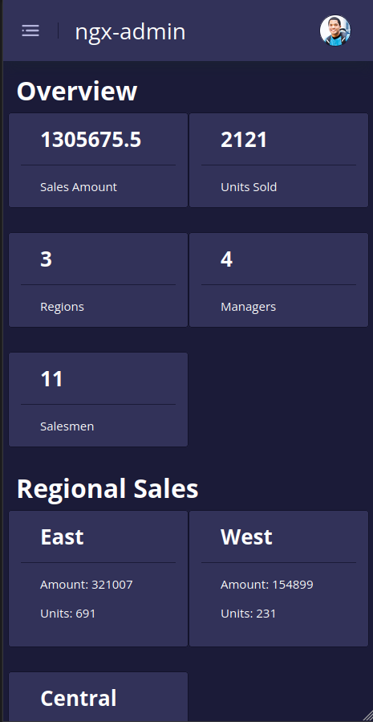Image resolution: width=373 pixels, height=722 pixels.
Task: Click West Units: 231 text
Action: coord(249,614)
